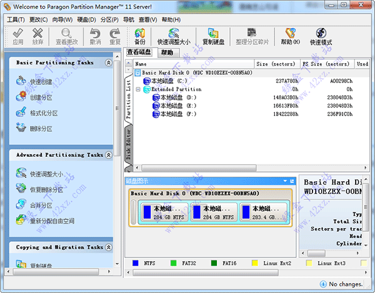This screenshot has width=375, height=293.
Task: Click the No changes. status text
Action: 346,284
